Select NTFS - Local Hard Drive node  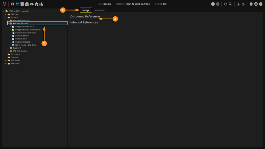(26, 45)
